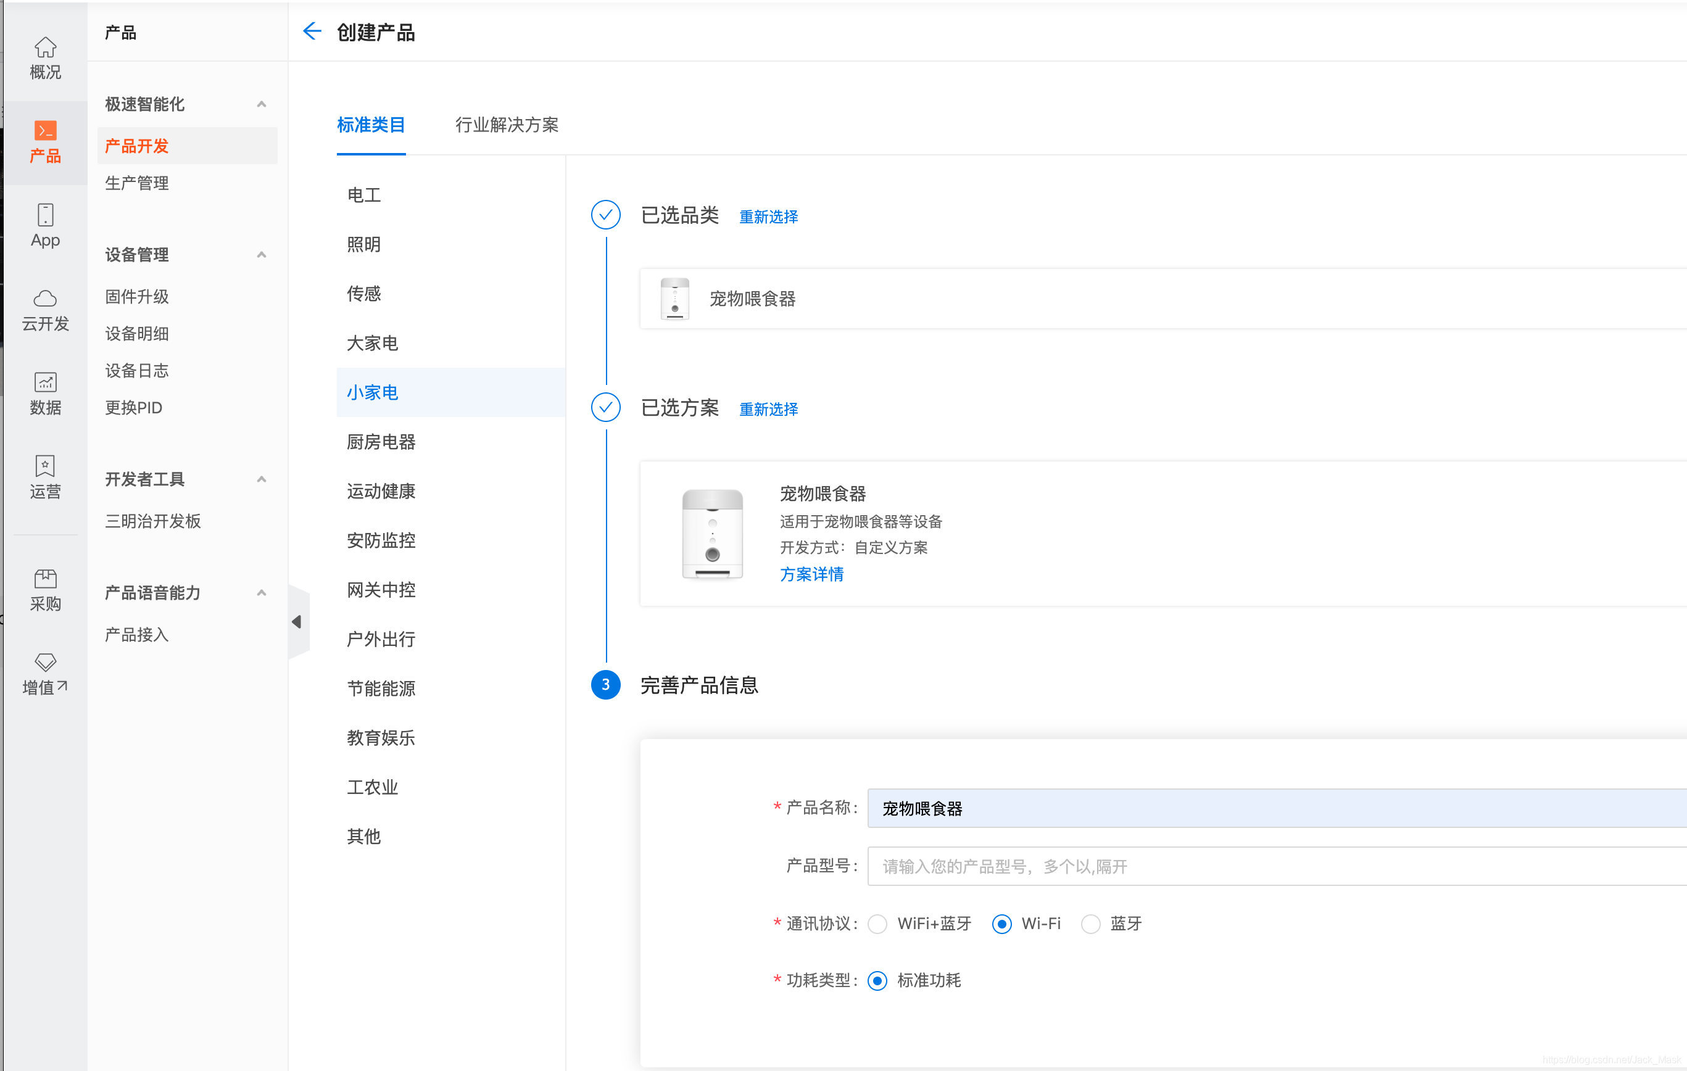The width and height of the screenshot is (1687, 1071).
Task: Select the 产品 sidebar icon
Action: tap(45, 141)
